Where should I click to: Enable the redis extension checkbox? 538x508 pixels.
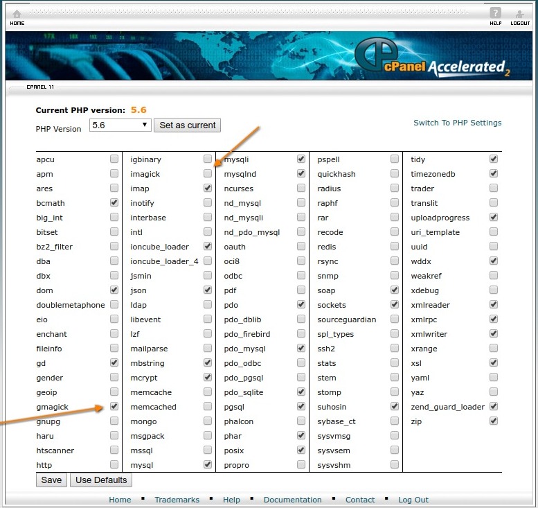[x=395, y=246]
